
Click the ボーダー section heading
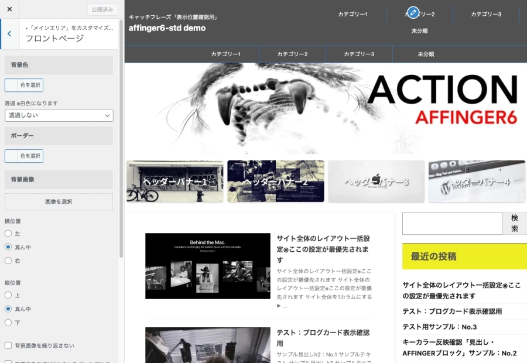[x=59, y=136]
